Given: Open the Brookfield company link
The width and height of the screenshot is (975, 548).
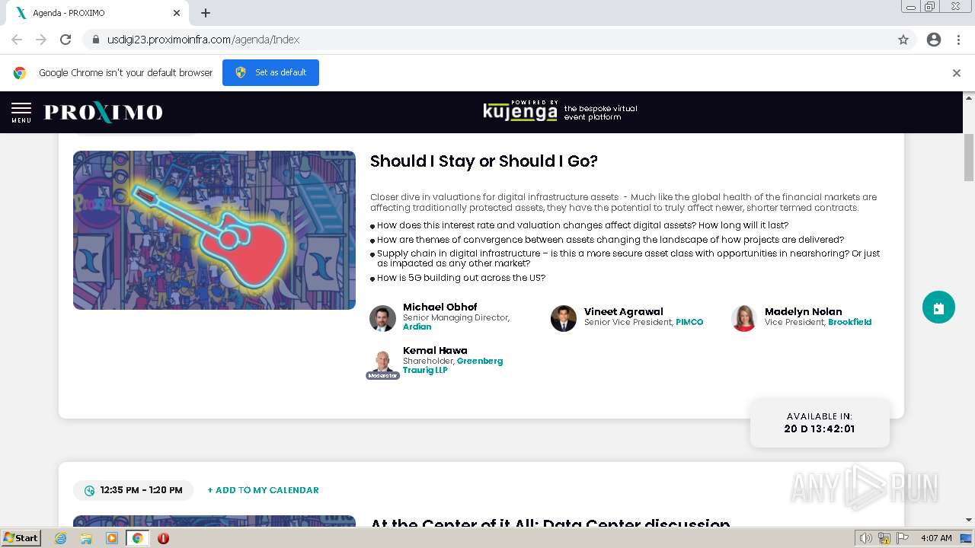Looking at the screenshot, I should (850, 322).
